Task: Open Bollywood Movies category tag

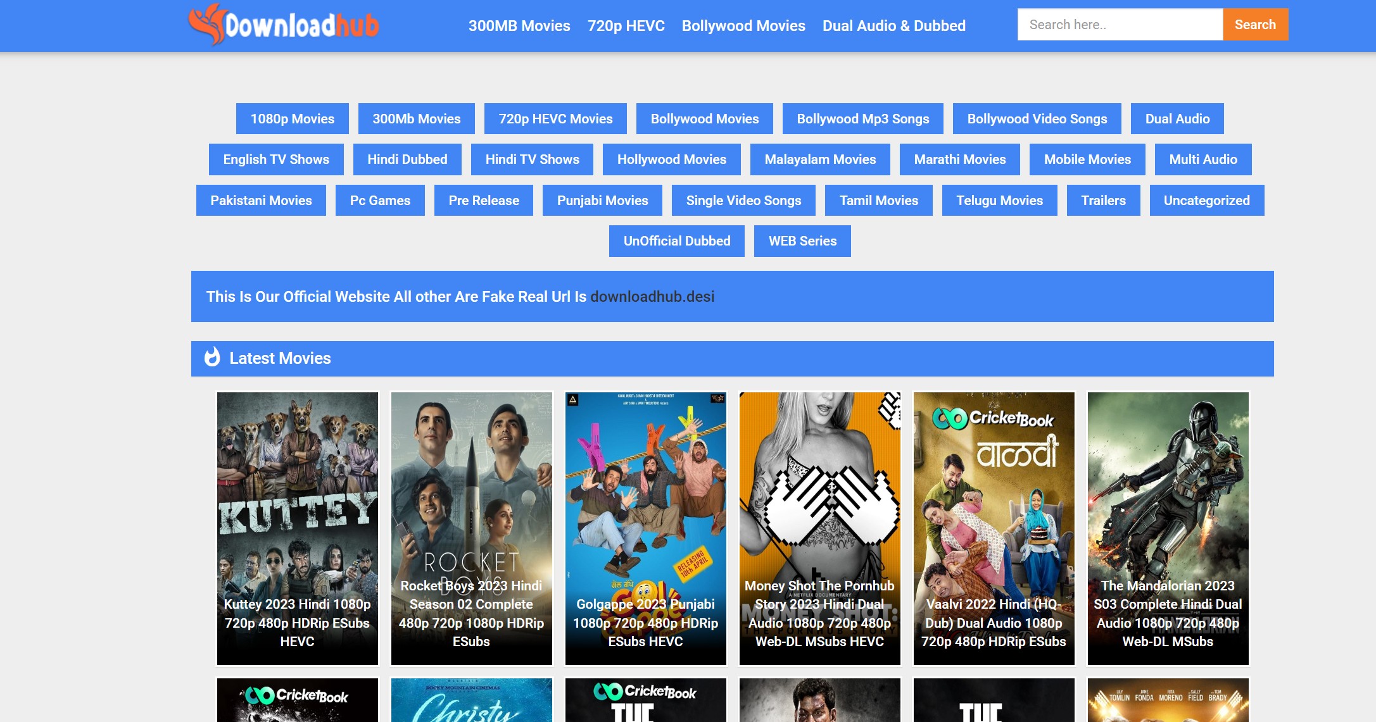Action: coord(705,119)
